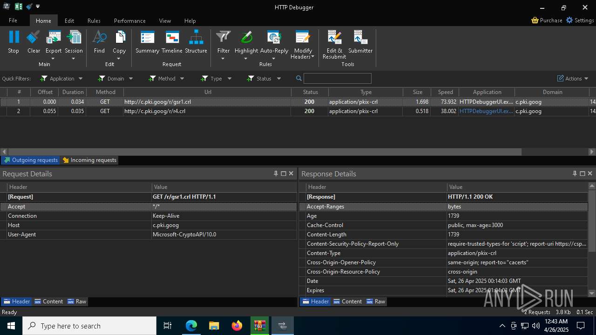Viewport: 596px width, 335px height.
Task: Pin the Request Details panel
Action: 276,174
